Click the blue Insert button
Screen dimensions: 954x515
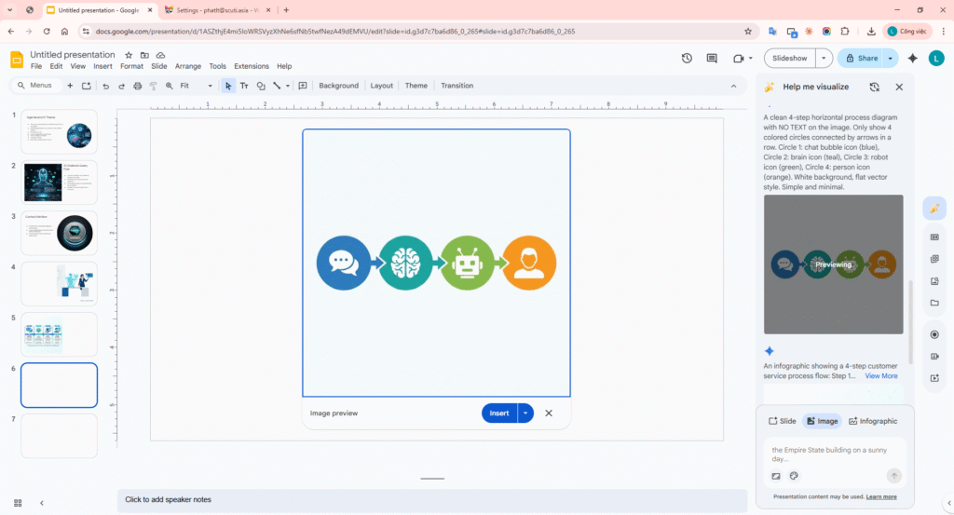coord(499,413)
